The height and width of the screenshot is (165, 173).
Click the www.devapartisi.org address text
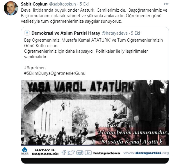click(146, 153)
